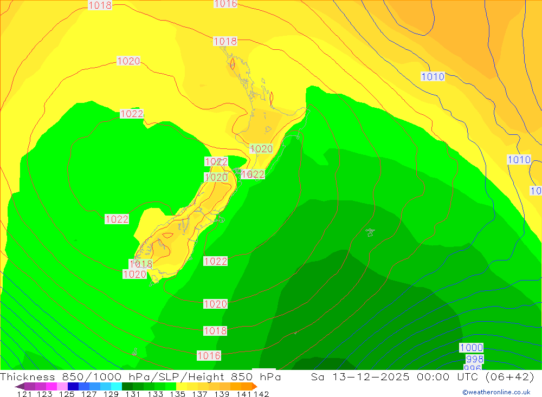Click the 1018 label in the top-left corner
Screen dimensions: 542x397
click(x=100, y=5)
